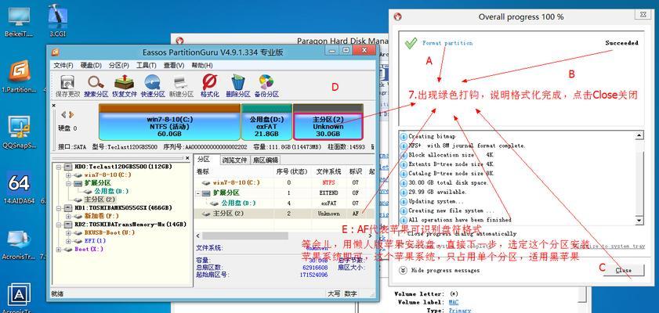Click progress log scrollbar down arrow
Image resolution: width=659 pixels, height=313 pixels.
tap(639, 220)
